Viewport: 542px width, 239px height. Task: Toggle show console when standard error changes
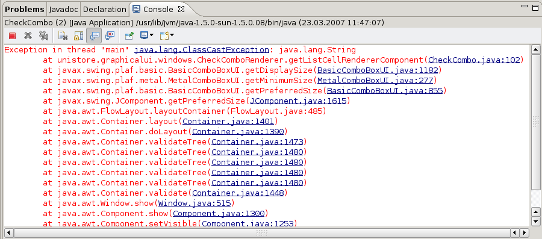tap(110, 36)
